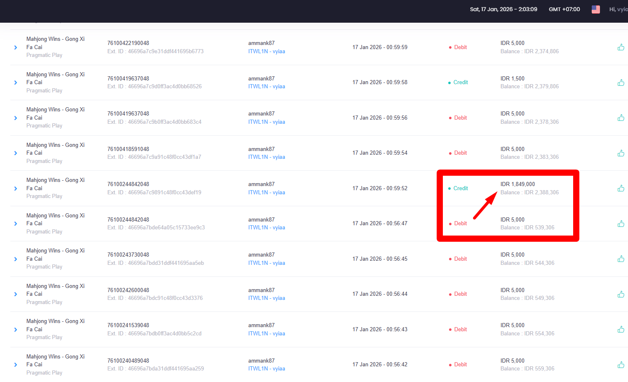The width and height of the screenshot is (628, 382).
Task: Open the Hi, vyia user menu
Action: [619, 9]
